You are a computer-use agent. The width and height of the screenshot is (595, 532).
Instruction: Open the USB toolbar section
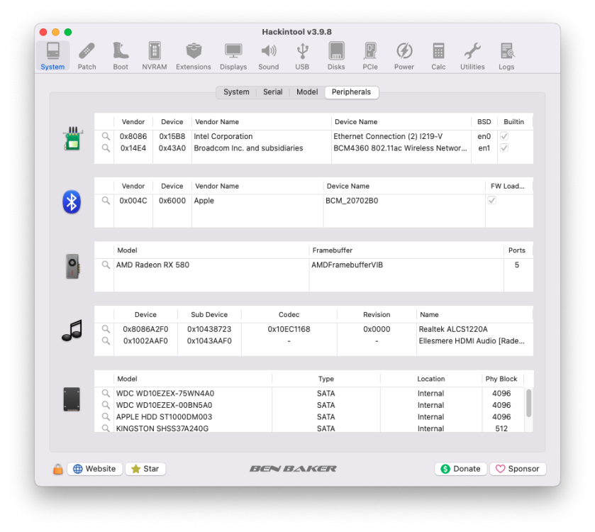(302, 56)
